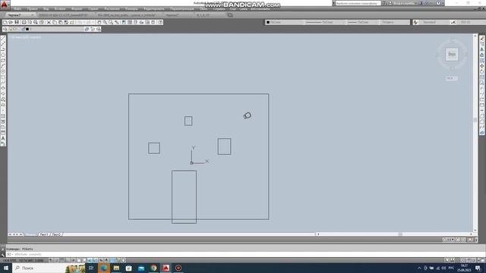Open the plot style ПоЦвету dropdown

pyautogui.click(x=395, y=22)
